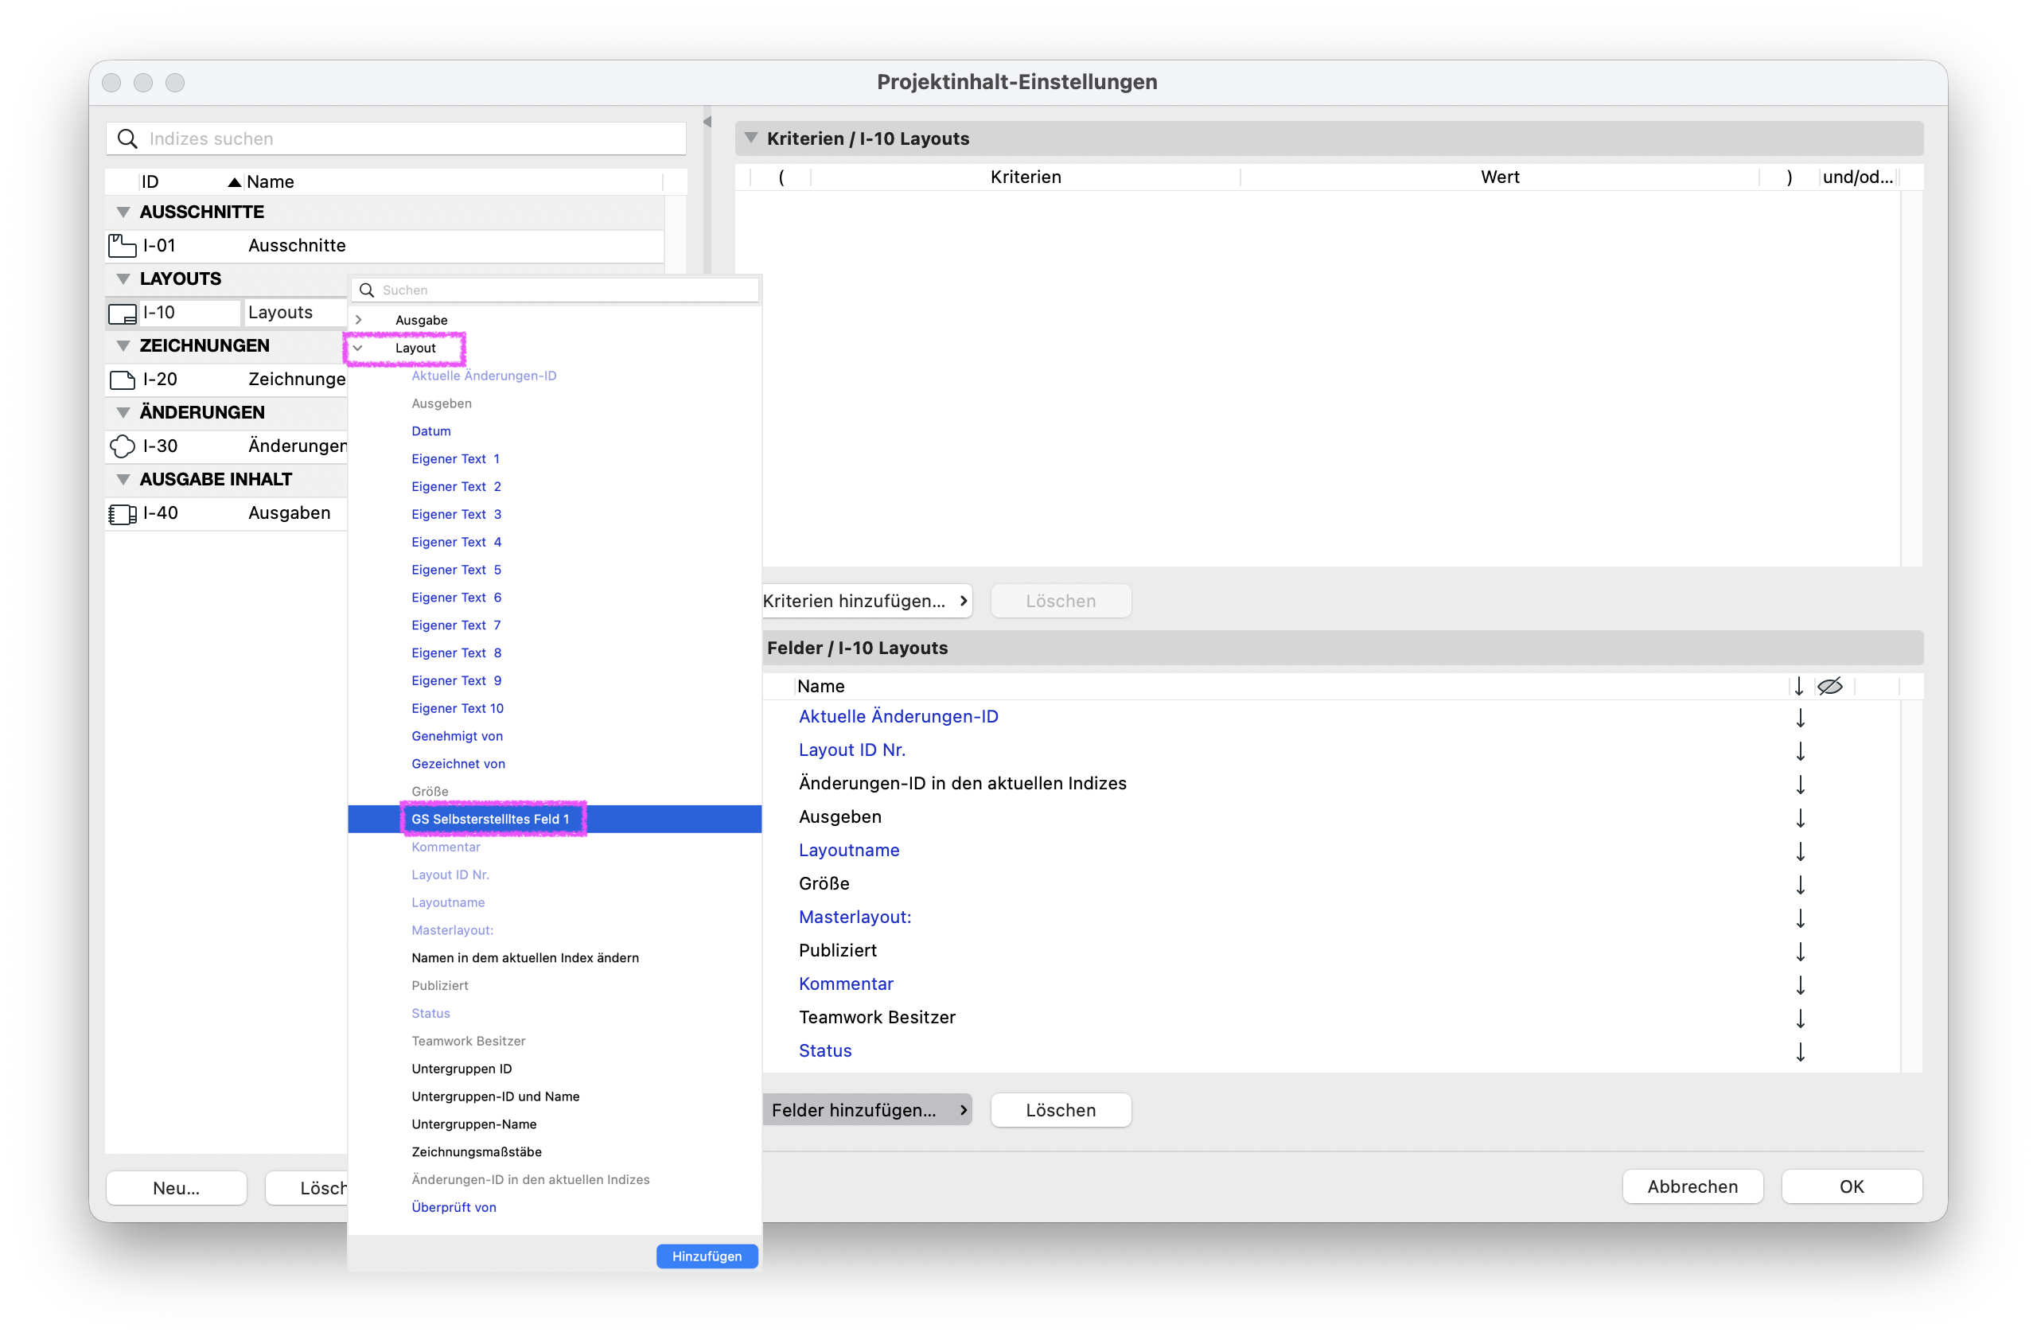Click sort arrow for Teamwork Besitzer field
Viewport: 2037px width, 1340px height.
pyautogui.click(x=1800, y=1018)
